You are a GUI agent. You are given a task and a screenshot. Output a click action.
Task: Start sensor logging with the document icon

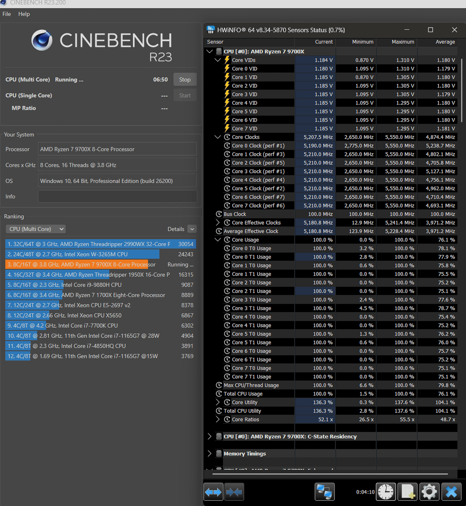[407, 492]
